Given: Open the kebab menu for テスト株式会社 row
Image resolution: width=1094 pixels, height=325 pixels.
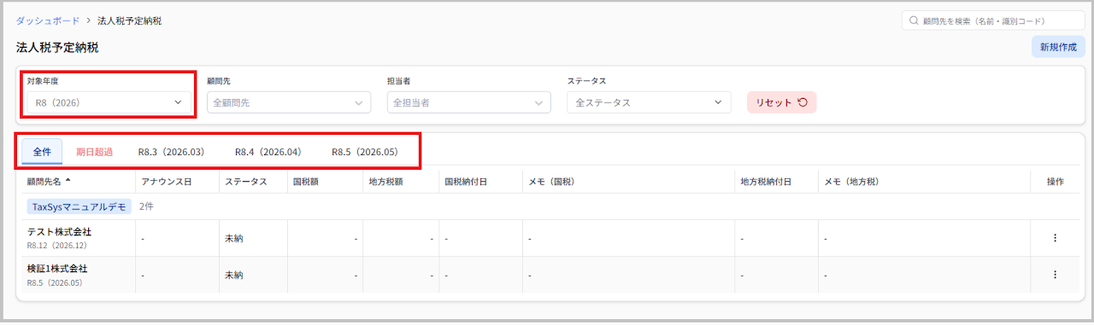Looking at the screenshot, I should [x=1055, y=238].
